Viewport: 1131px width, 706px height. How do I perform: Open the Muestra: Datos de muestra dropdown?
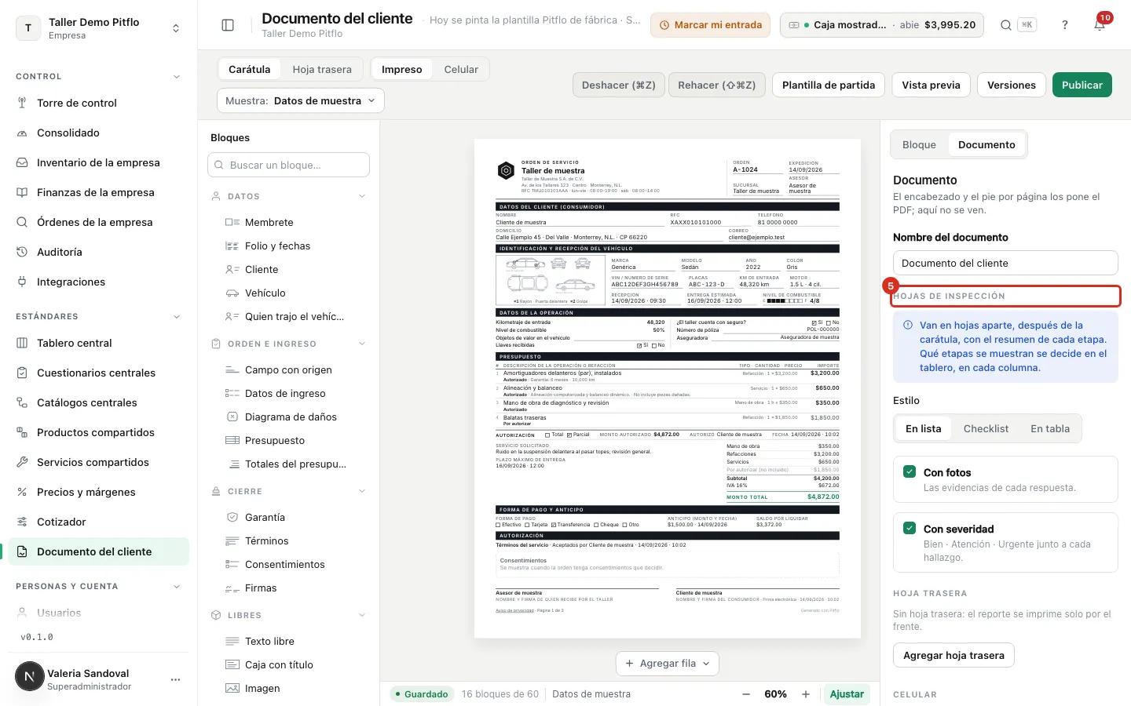(x=301, y=100)
